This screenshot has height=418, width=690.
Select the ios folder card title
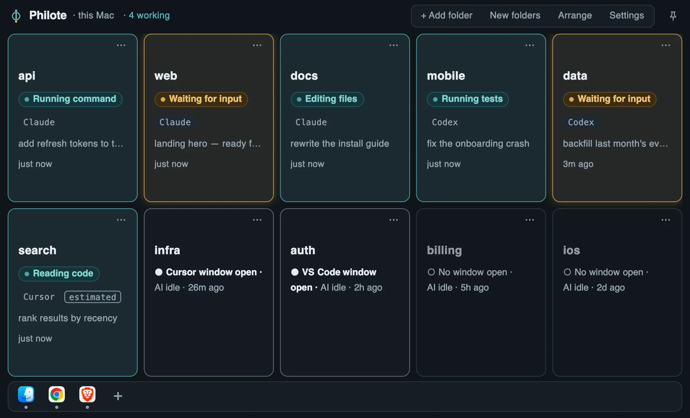tap(571, 250)
